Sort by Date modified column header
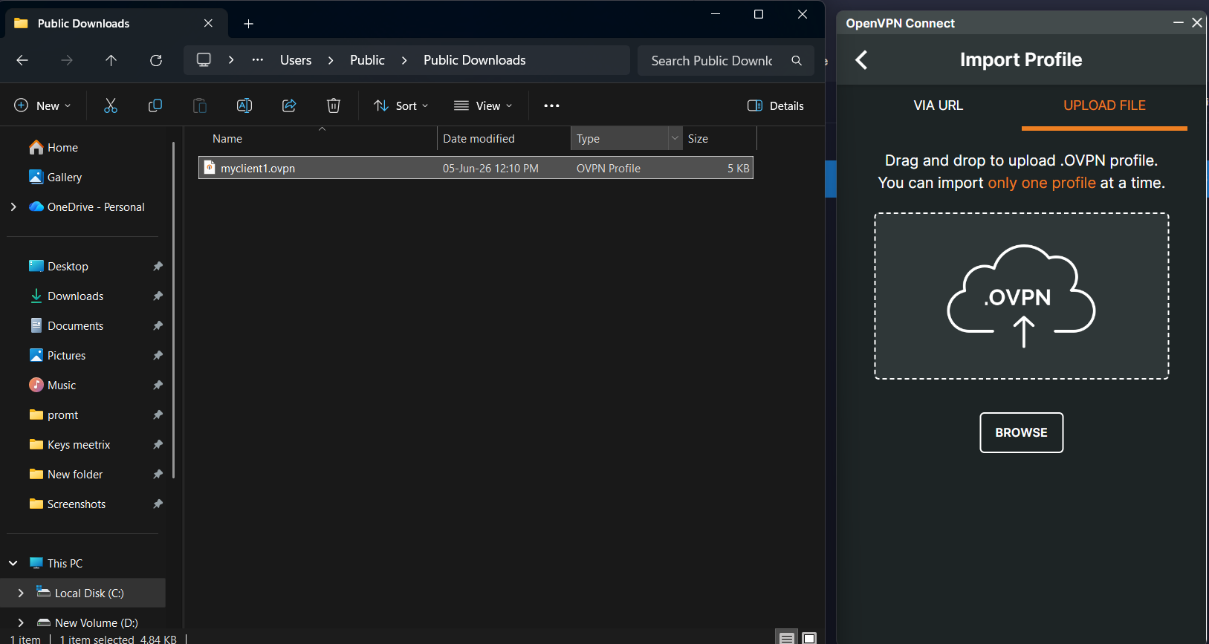1209x644 pixels. pos(504,138)
